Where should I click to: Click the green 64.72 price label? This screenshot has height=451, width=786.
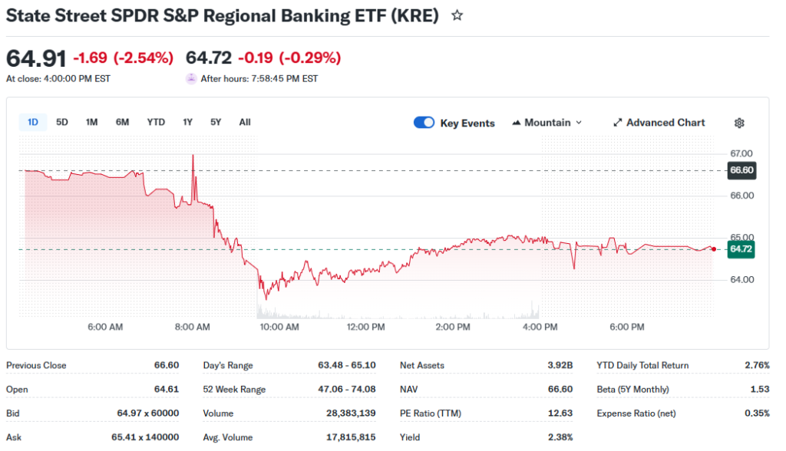[741, 249]
